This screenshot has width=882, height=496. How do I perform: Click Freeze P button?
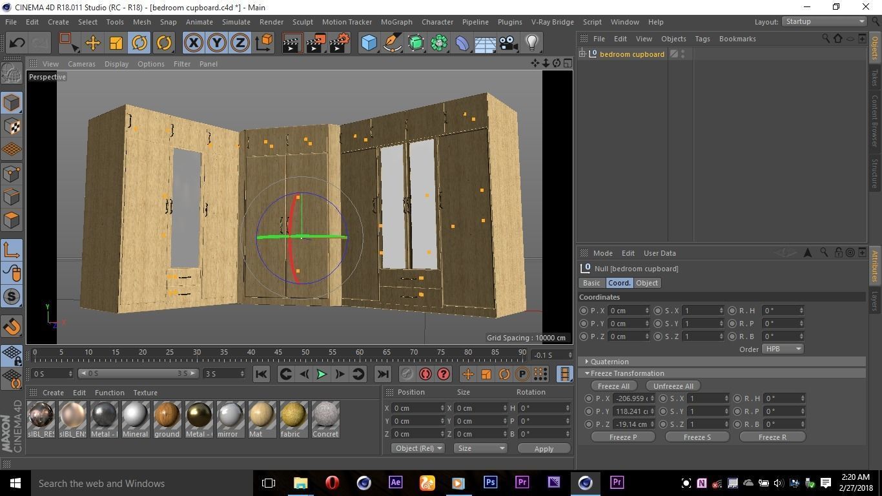tap(623, 437)
